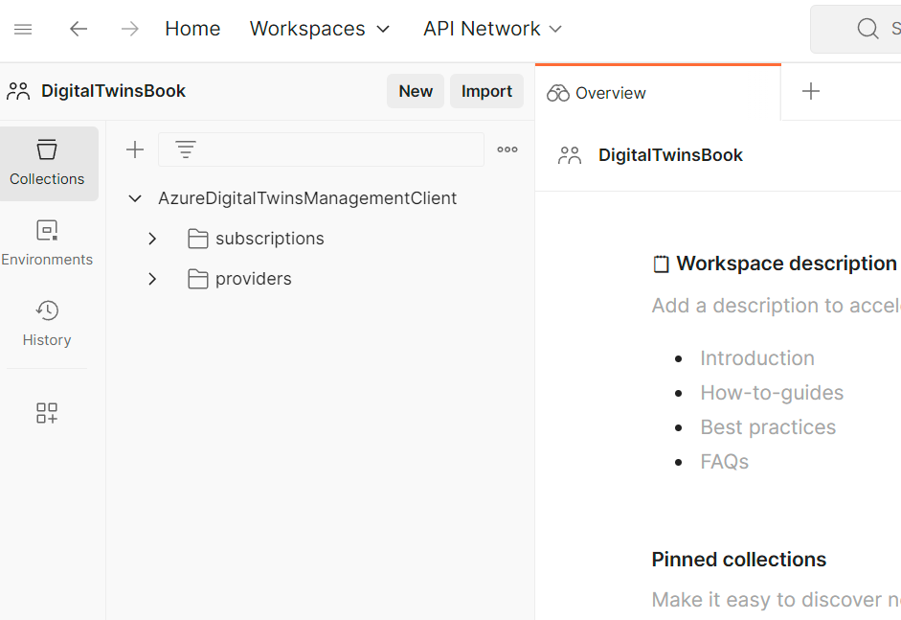Click the providers folder icon
Image resolution: width=901 pixels, height=620 pixels.
pyautogui.click(x=198, y=279)
